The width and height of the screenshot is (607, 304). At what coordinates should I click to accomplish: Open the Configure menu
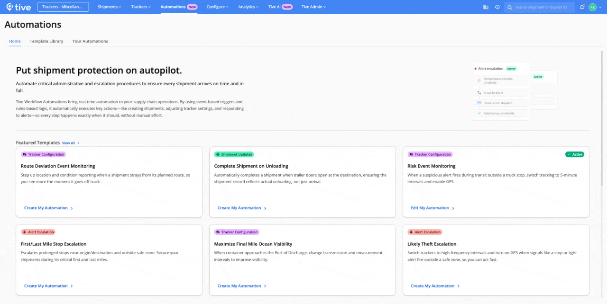(217, 7)
